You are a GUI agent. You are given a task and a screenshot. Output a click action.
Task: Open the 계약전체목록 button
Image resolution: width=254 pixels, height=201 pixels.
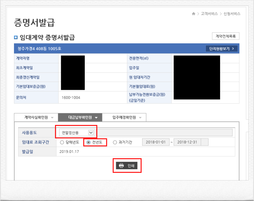point(226,36)
